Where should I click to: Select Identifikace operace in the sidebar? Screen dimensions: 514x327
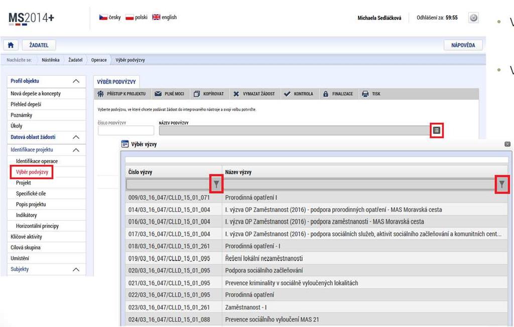[x=37, y=161]
